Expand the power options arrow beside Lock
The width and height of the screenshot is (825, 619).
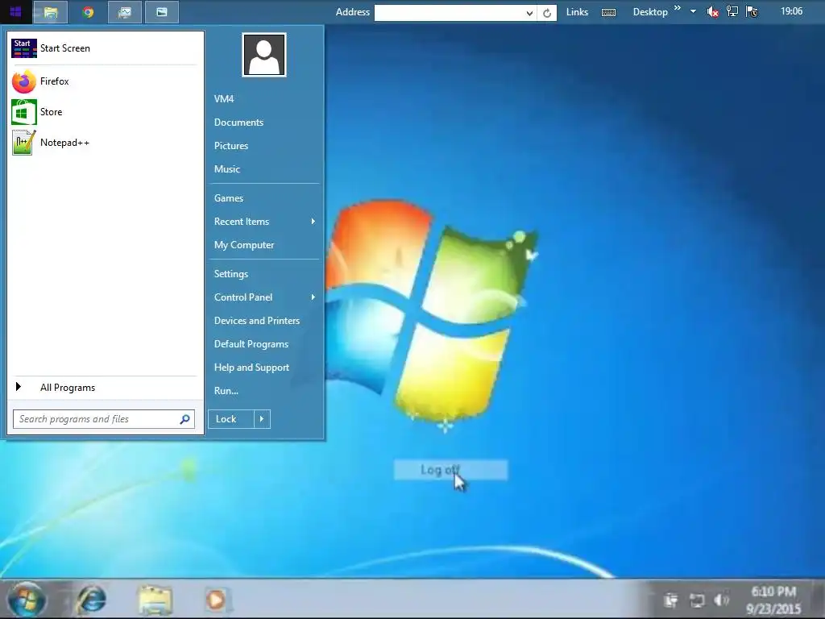(262, 419)
